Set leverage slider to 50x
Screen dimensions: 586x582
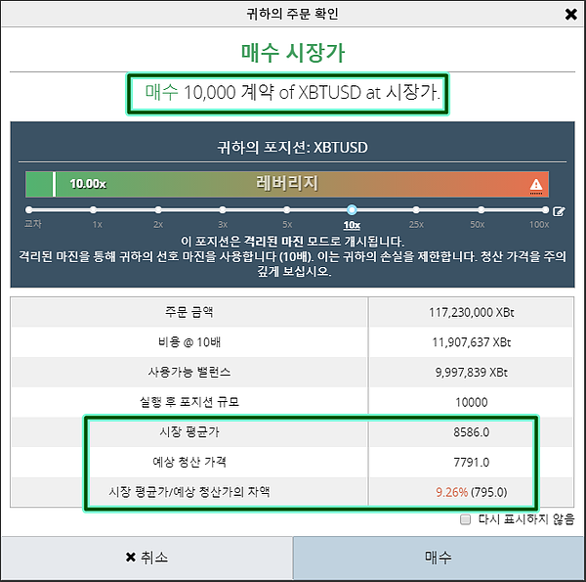pyautogui.click(x=478, y=209)
